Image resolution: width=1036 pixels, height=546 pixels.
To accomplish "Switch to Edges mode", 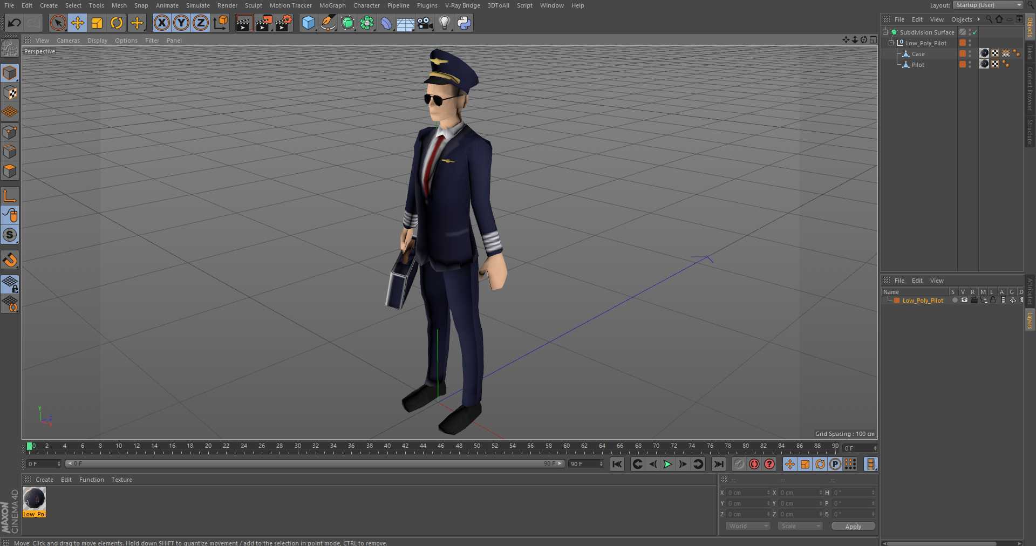I will coord(10,152).
